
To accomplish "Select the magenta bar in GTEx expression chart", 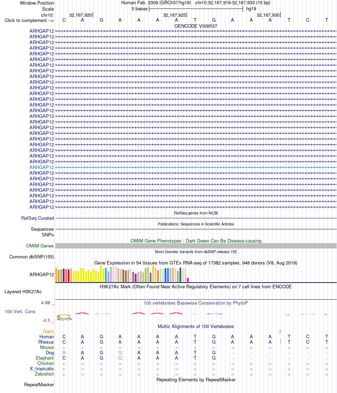I will click(x=188, y=280).
